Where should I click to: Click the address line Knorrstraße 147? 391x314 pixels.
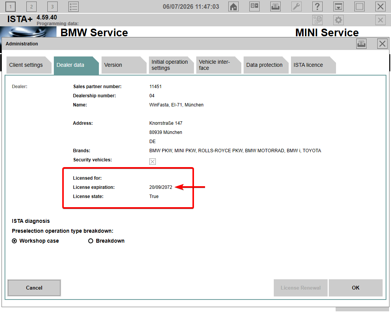click(x=166, y=123)
